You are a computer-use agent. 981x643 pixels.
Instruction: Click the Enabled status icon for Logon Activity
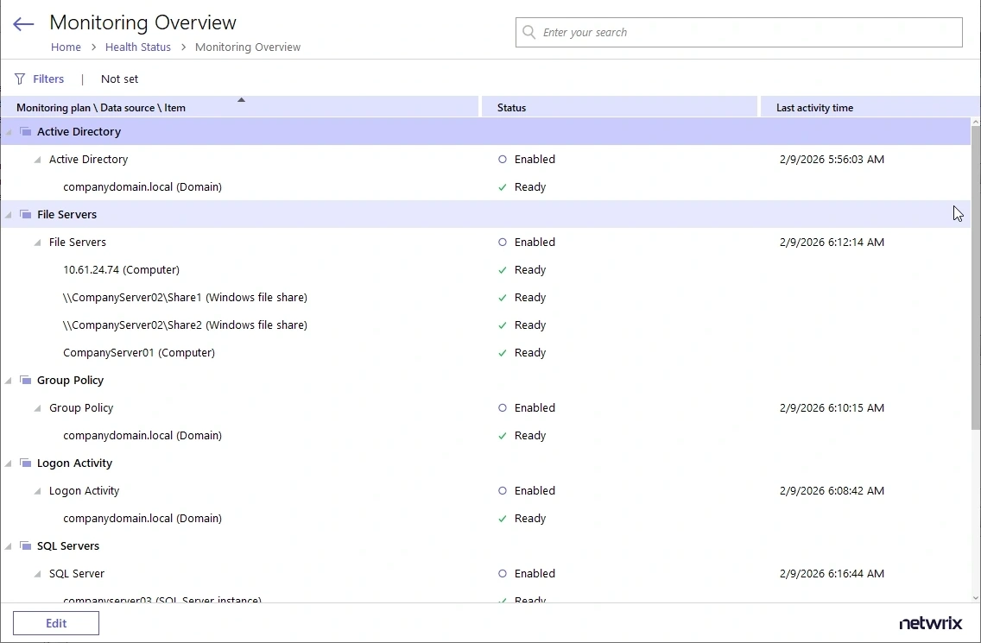[502, 490]
